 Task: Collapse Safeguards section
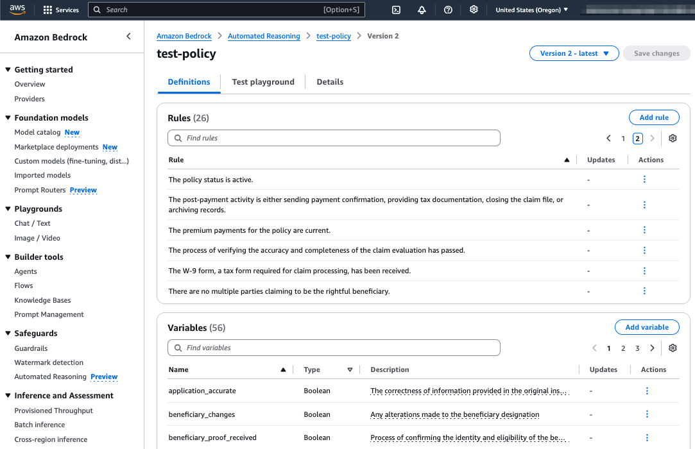point(8,334)
